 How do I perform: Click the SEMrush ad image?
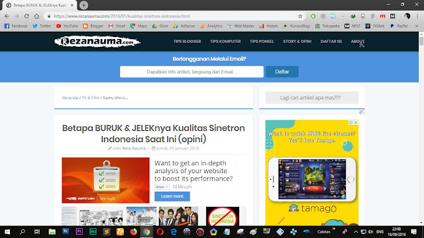pos(105,180)
